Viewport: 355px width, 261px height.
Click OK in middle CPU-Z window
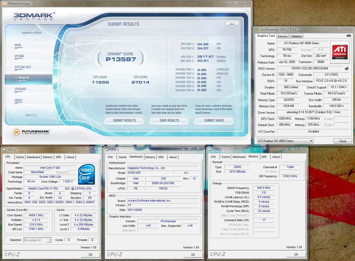coord(193,255)
